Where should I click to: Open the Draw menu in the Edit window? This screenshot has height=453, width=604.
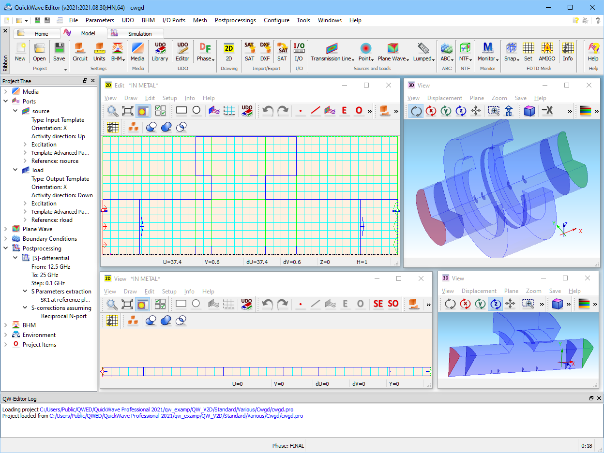(131, 98)
